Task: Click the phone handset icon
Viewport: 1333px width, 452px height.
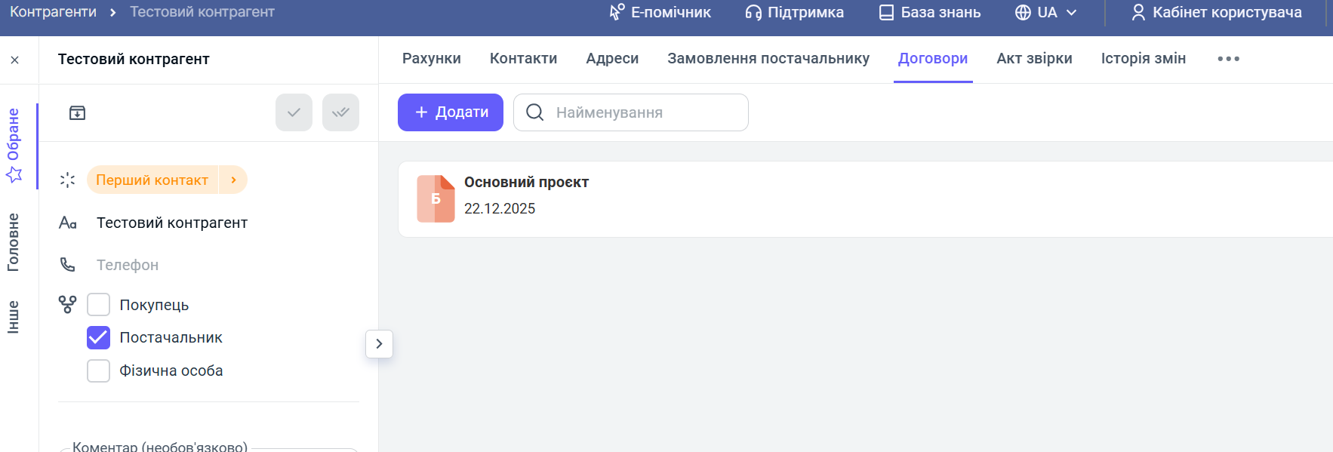Action: 67,264
